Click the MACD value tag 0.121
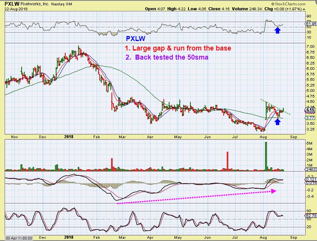This screenshot has width=317, height=241. [x=311, y=180]
